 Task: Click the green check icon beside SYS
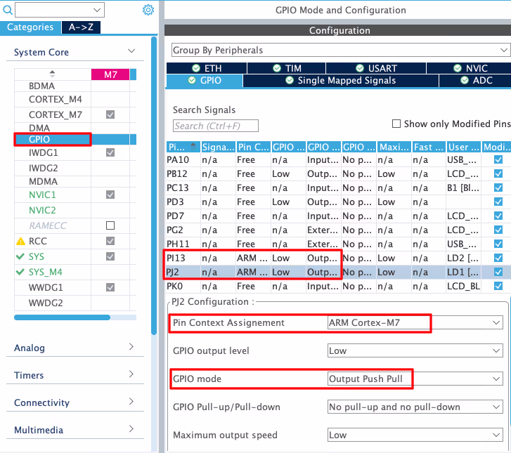click(20, 256)
